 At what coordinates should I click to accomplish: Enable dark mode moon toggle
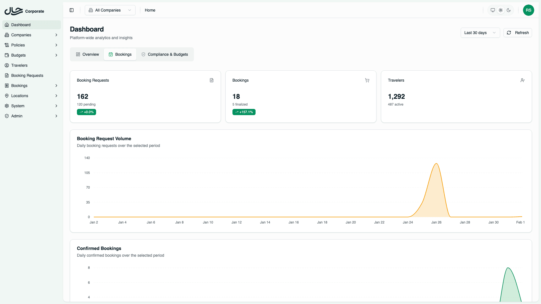point(508,10)
